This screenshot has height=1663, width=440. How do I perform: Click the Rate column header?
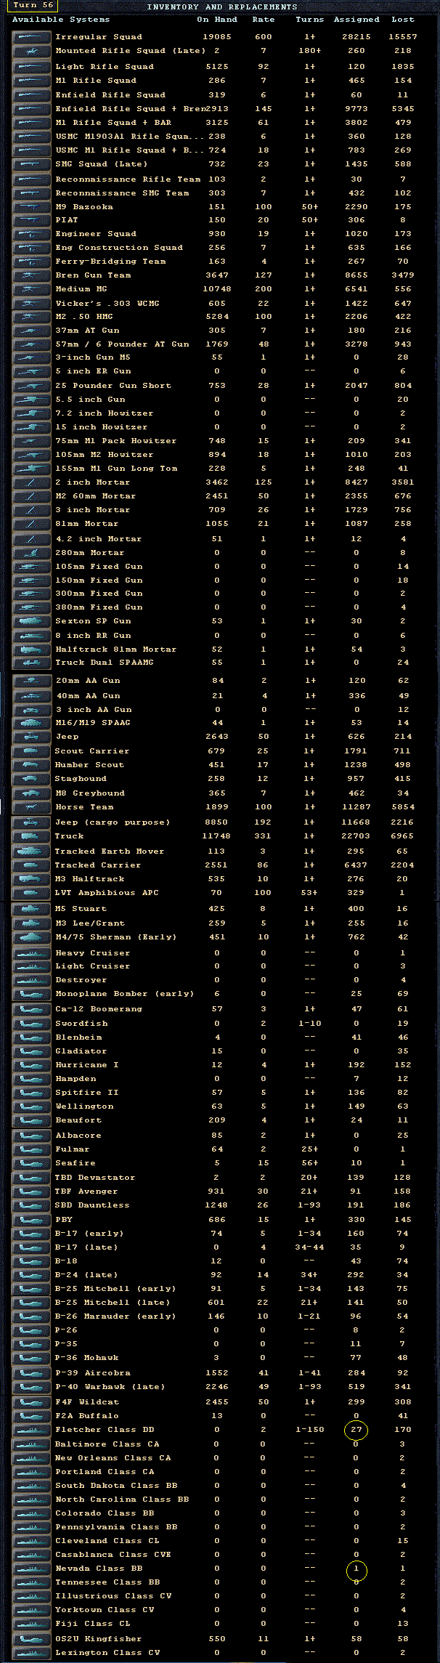tap(264, 20)
